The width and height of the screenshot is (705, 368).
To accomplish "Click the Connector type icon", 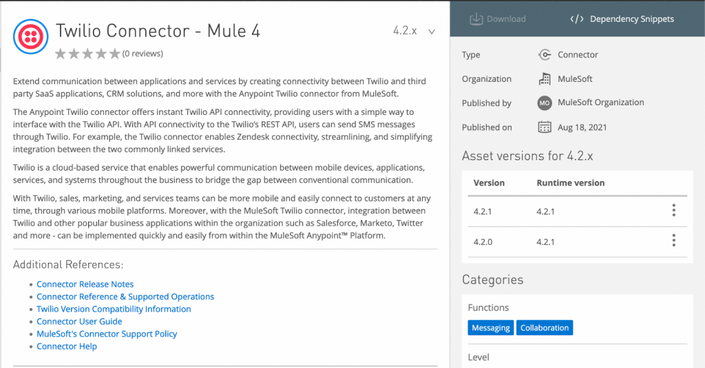I will (545, 55).
